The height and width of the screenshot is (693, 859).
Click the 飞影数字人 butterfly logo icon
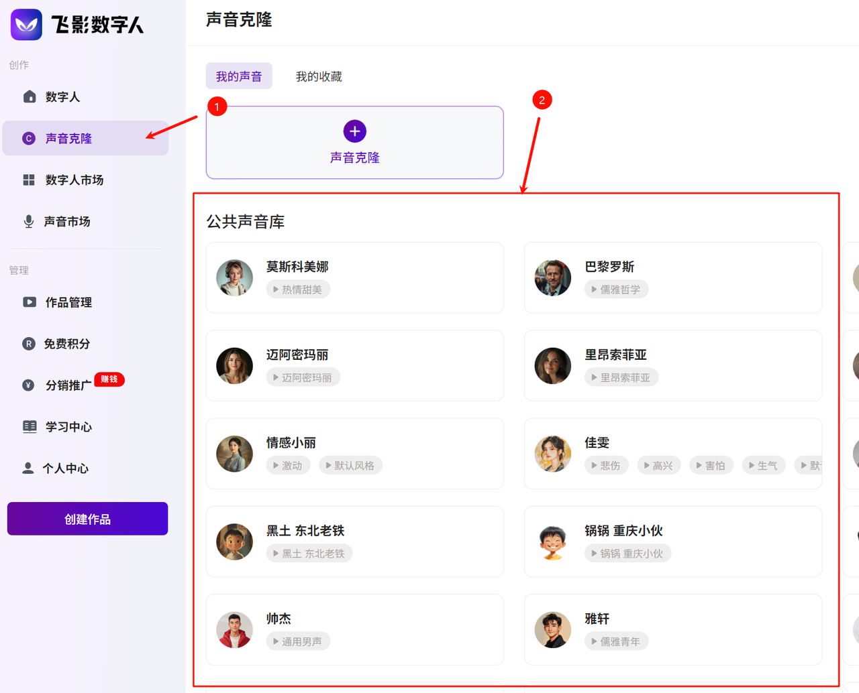[27, 25]
